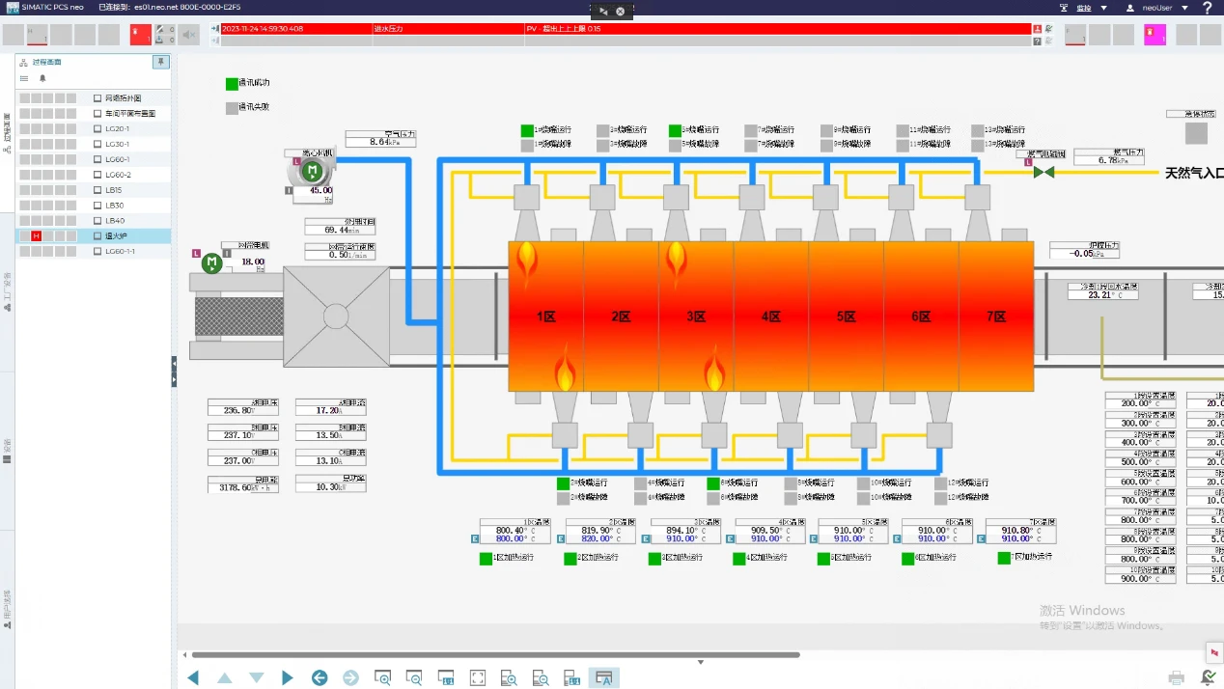Click the fit-to-screen icon in bottom toolbar

(477, 677)
